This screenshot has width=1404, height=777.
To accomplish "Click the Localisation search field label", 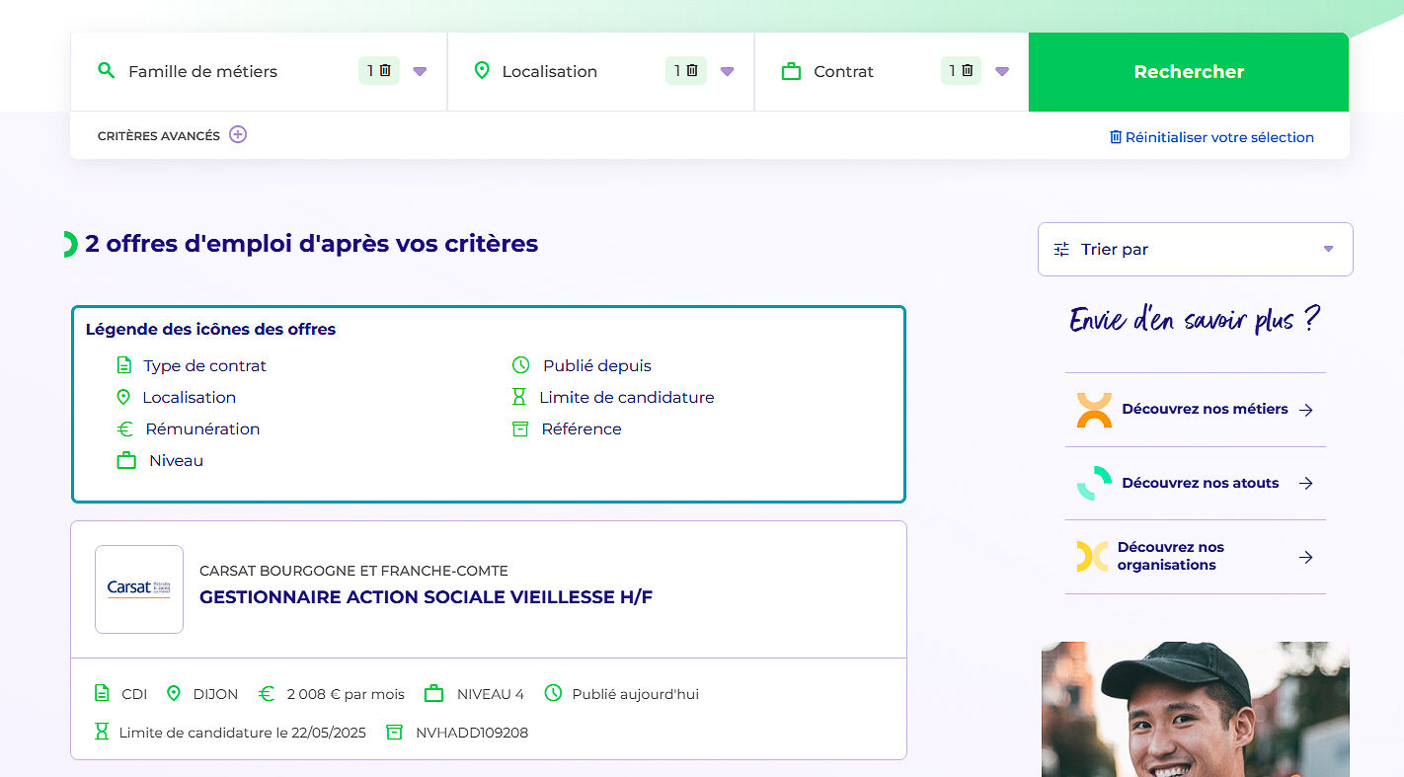I will pos(549,71).
